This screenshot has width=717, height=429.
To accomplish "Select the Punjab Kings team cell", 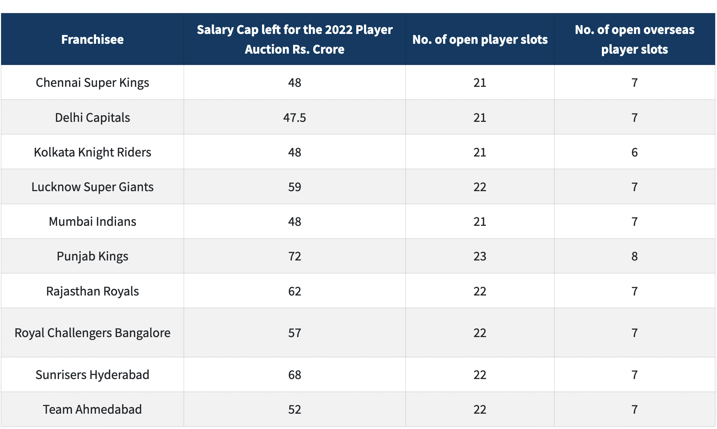I will coord(92,256).
